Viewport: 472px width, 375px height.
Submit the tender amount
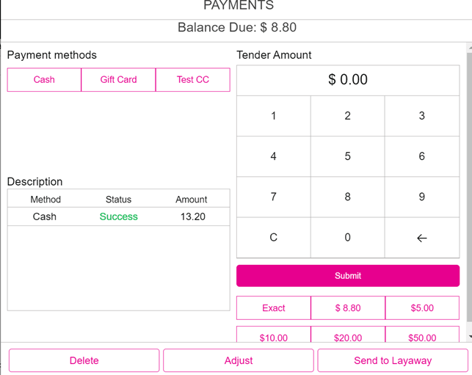pos(347,276)
